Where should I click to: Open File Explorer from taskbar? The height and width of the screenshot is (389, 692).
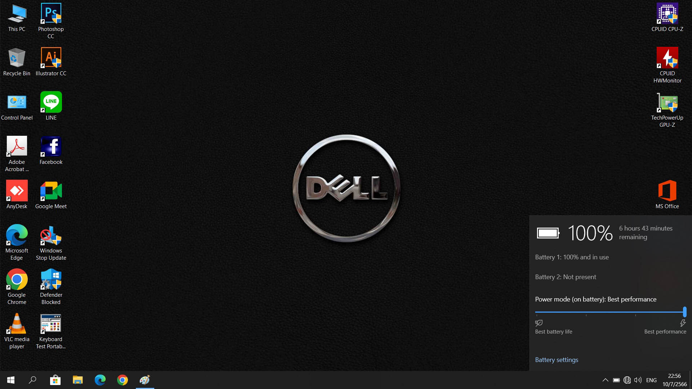[x=77, y=380]
